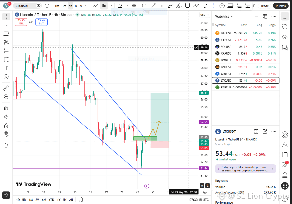Set the 1D date range

(x=18, y=200)
